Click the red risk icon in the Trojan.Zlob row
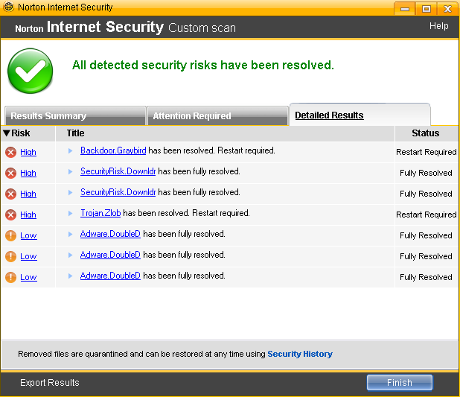 (x=11, y=215)
